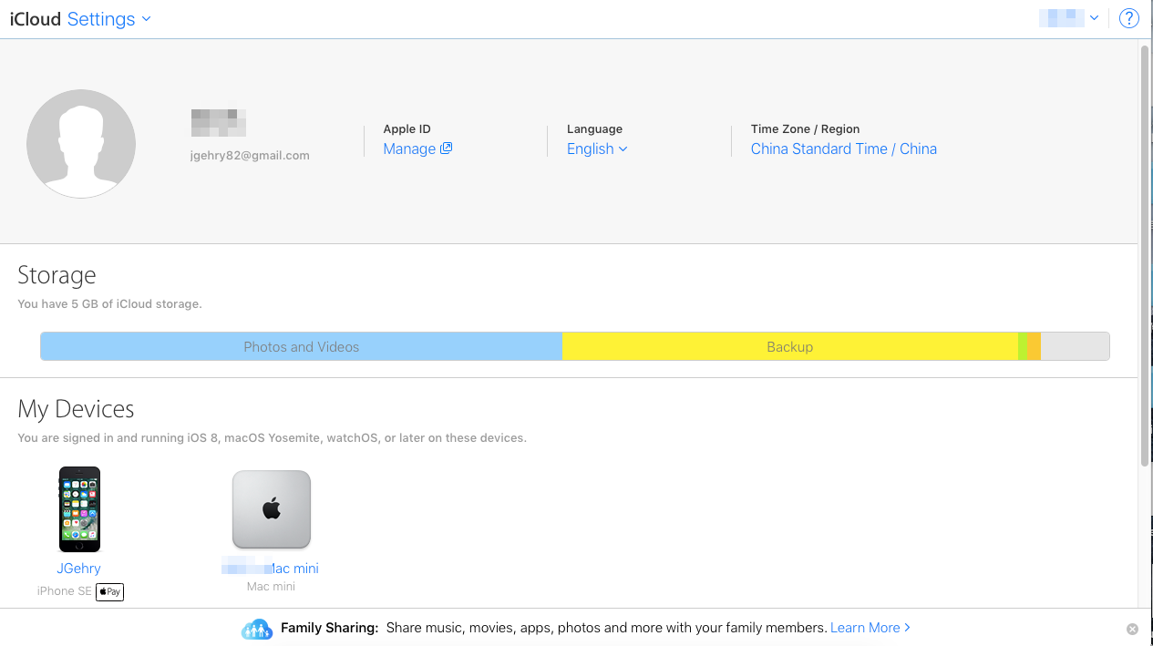Open the help question mark icon
Viewport: 1153px width, 646px height.
point(1128,18)
